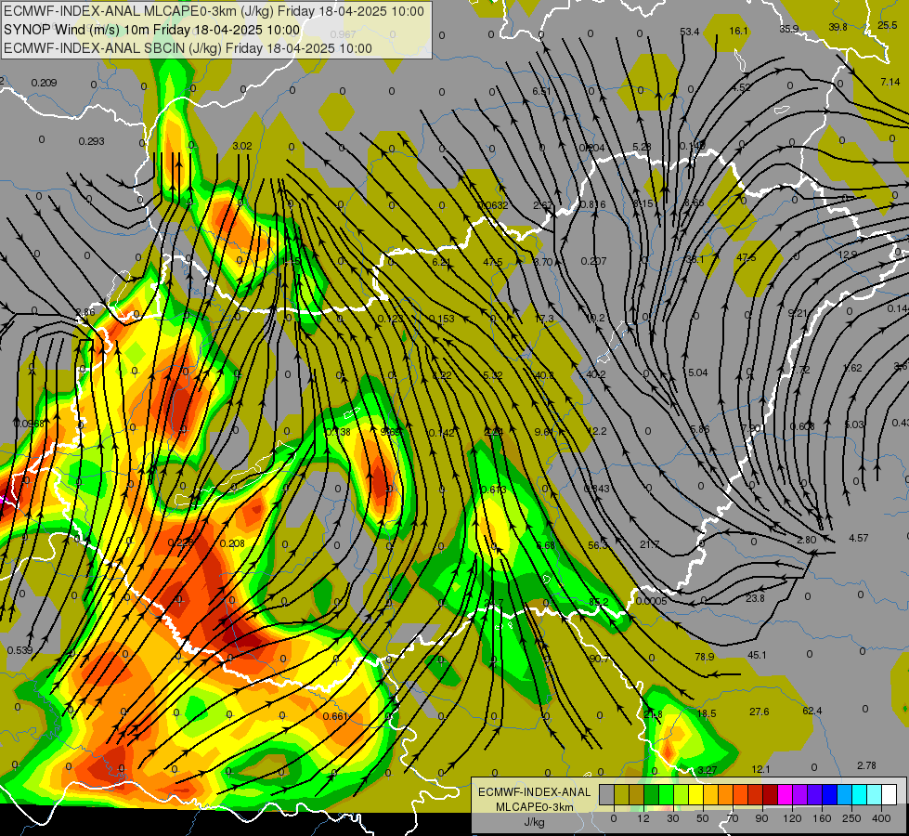Image resolution: width=909 pixels, height=836 pixels.
Task: Click the 0.153 value on the map
Action: coord(442,319)
